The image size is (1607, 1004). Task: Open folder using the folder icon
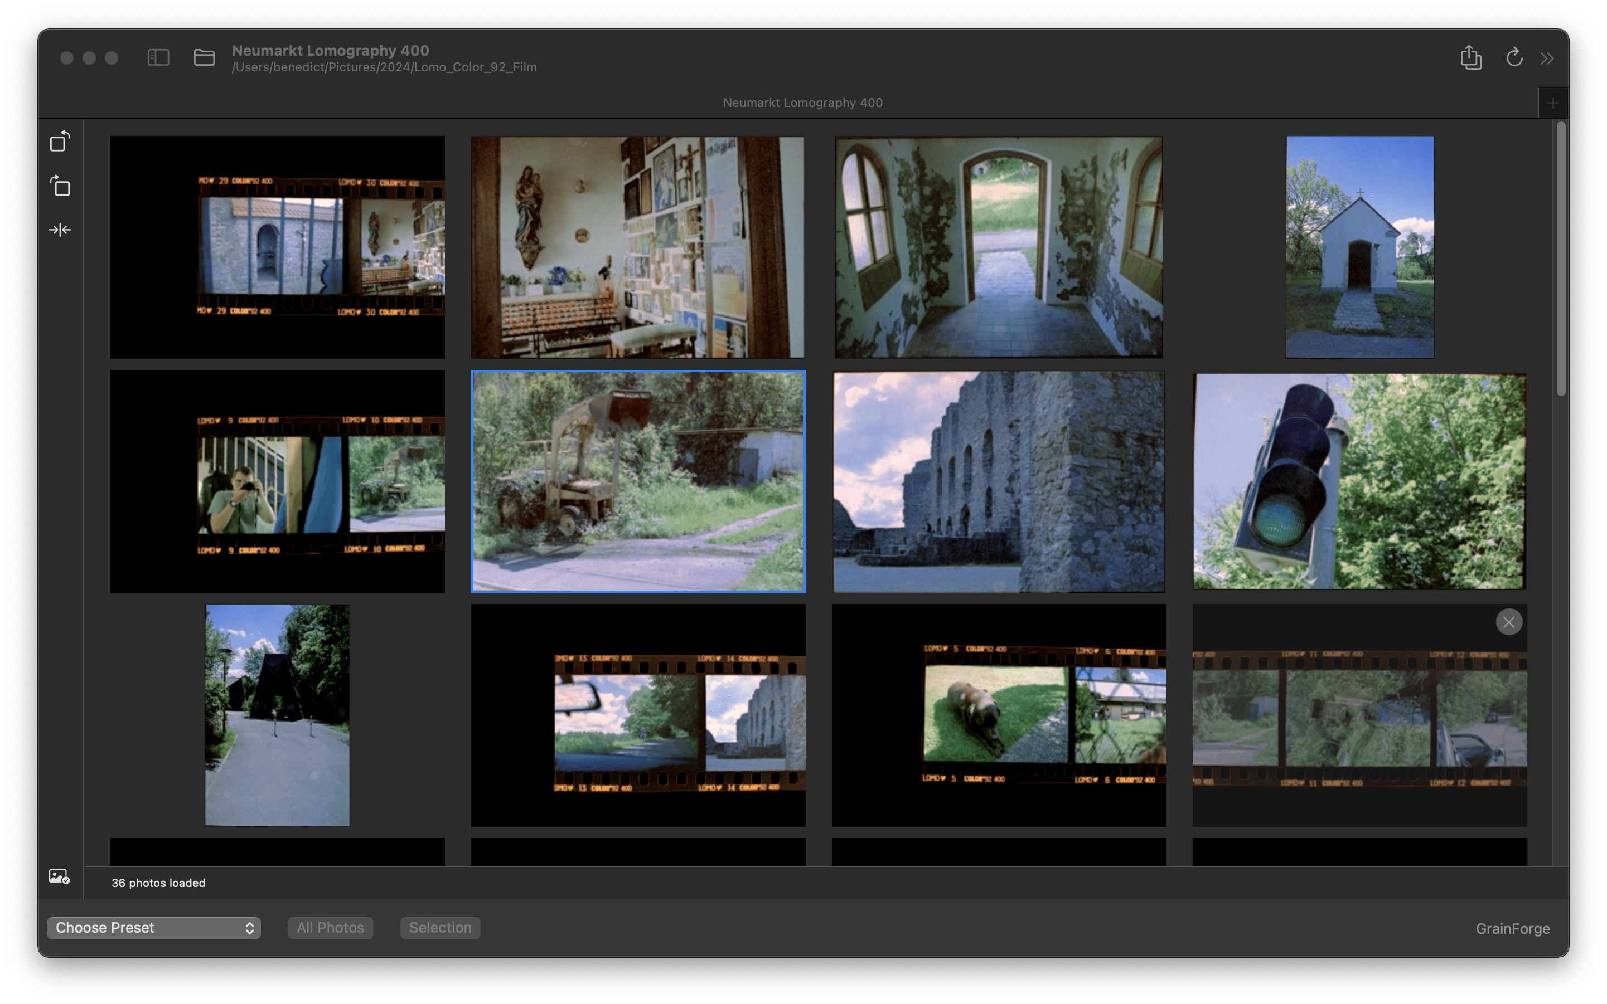click(x=204, y=58)
